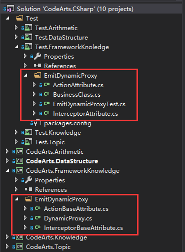Click the EmitDynamicProxy folder icon under CodeArts.FrameworkKnowledge

[x=28, y=199]
